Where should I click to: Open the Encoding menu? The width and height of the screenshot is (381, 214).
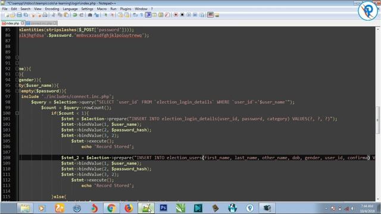(x=52, y=9)
